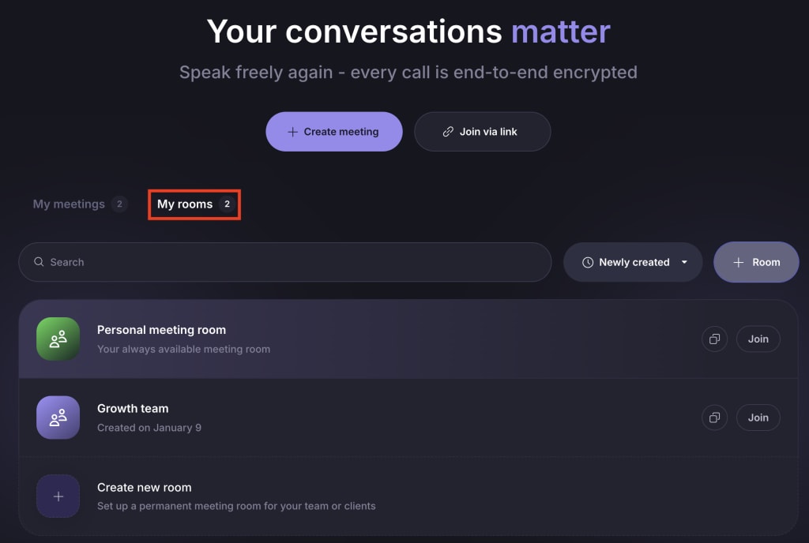Click the plus icon in the Room button
809x543 pixels.
(x=739, y=261)
